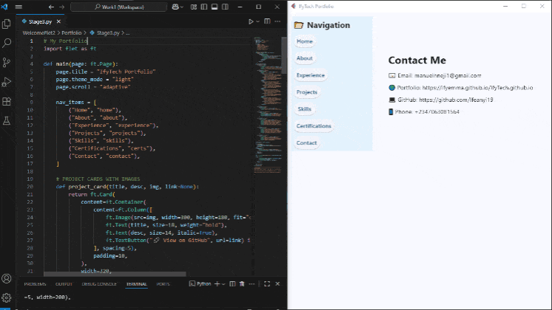552x310 pixels.
Task: Create a new terminal with the plus icon
Action: pos(217,283)
